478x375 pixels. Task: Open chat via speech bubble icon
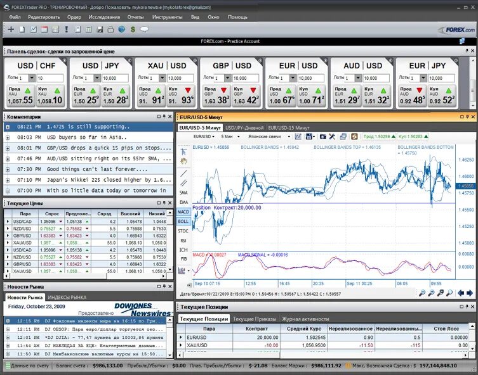point(144,29)
